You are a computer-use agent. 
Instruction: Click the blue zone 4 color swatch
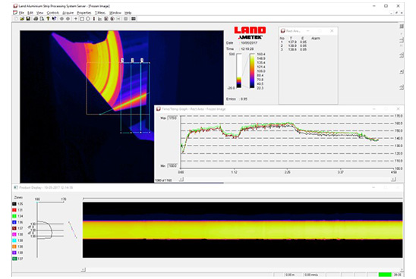(x=14, y=222)
